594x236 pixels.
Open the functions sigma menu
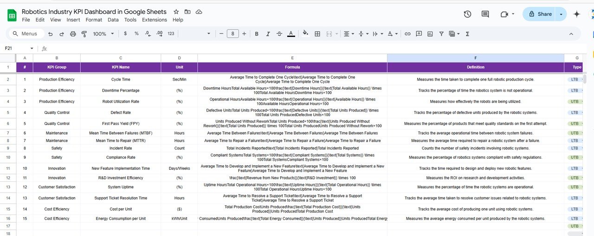(467, 34)
